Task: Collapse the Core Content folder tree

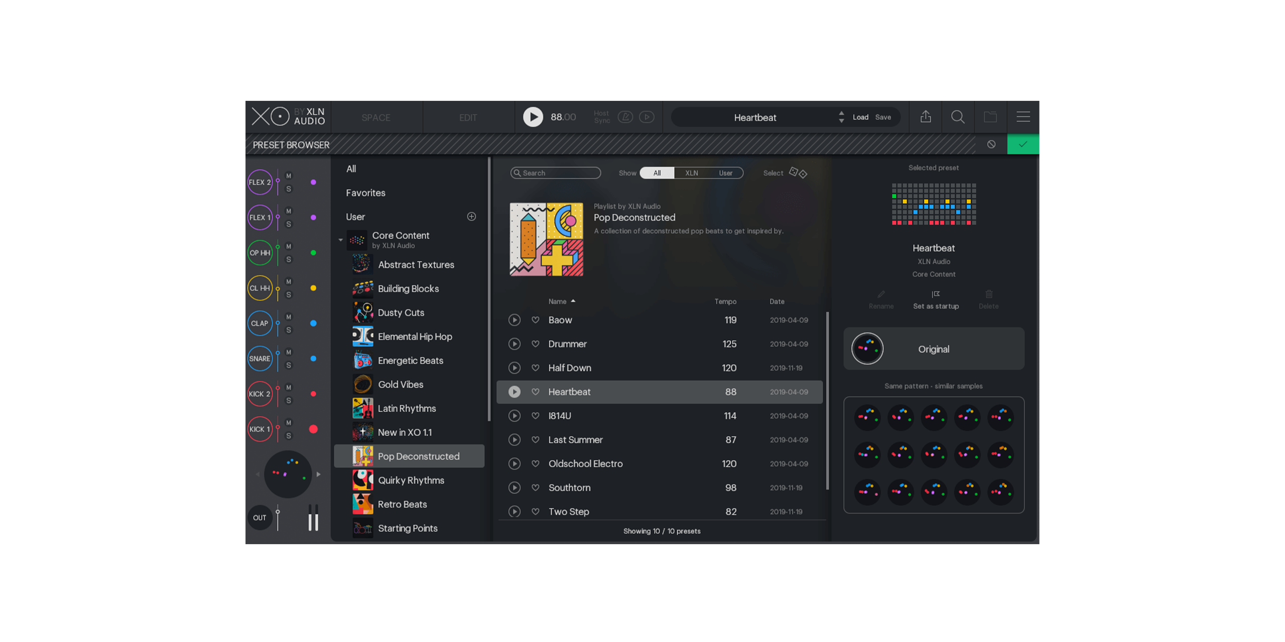Action: coord(340,240)
